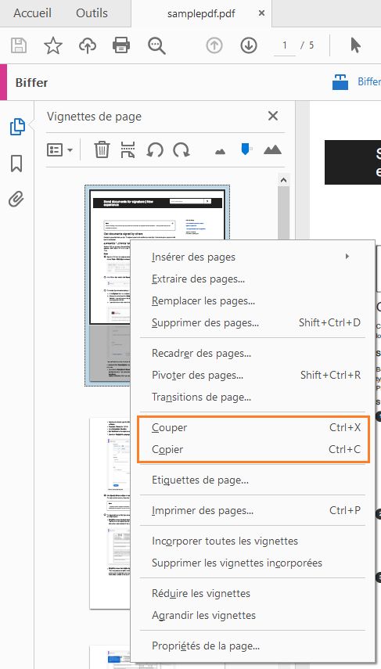Click the thumbnails scrollbar up arrow
This screenshot has width=381, height=669.
tap(283, 180)
